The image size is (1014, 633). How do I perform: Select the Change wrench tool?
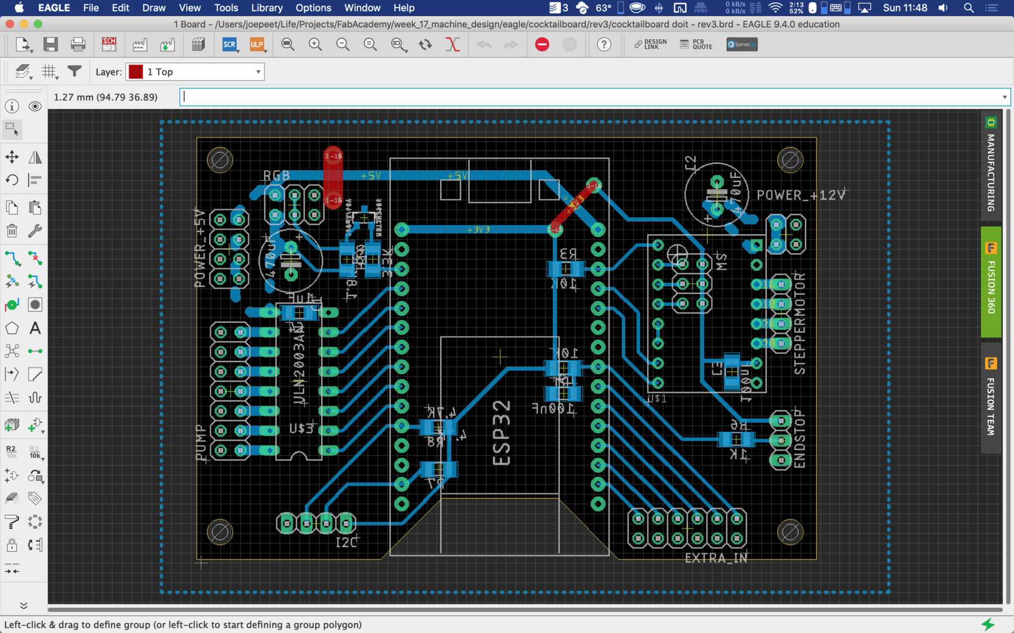[35, 231]
